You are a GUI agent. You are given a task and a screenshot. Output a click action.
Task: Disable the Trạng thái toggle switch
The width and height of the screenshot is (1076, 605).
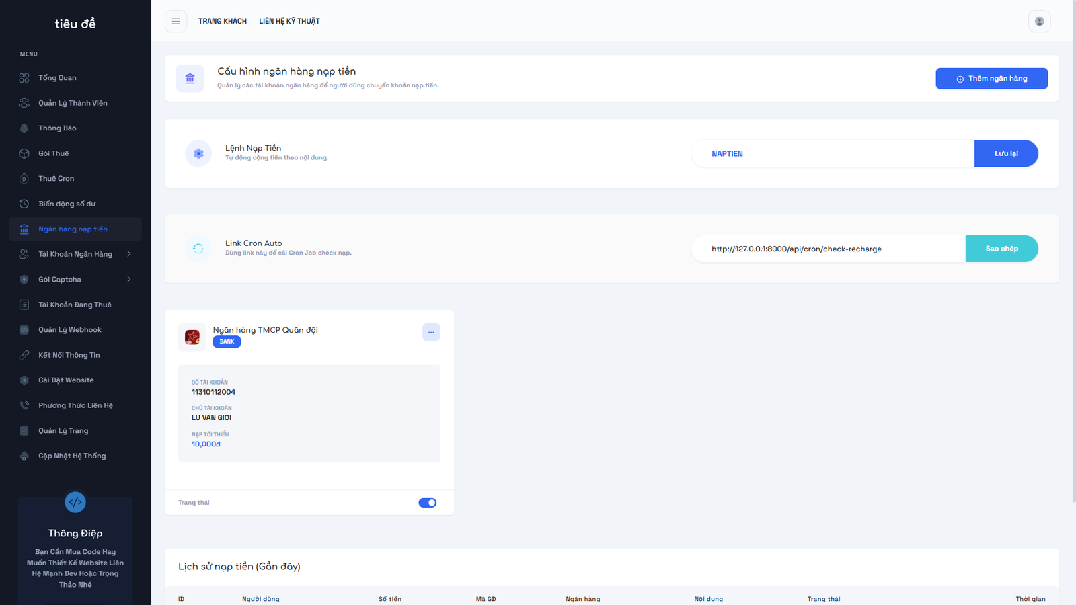click(x=427, y=503)
